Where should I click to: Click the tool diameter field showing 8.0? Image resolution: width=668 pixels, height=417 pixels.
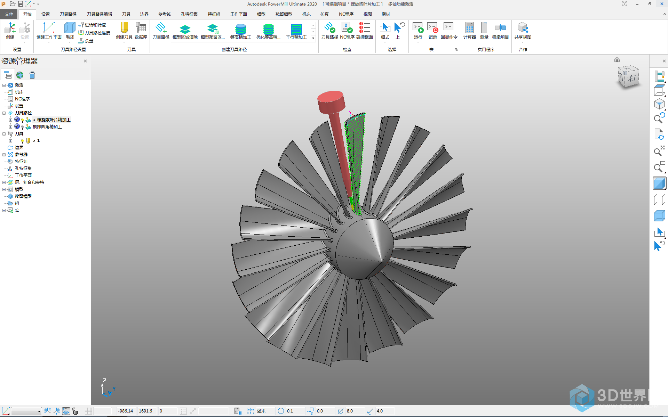(x=355, y=411)
